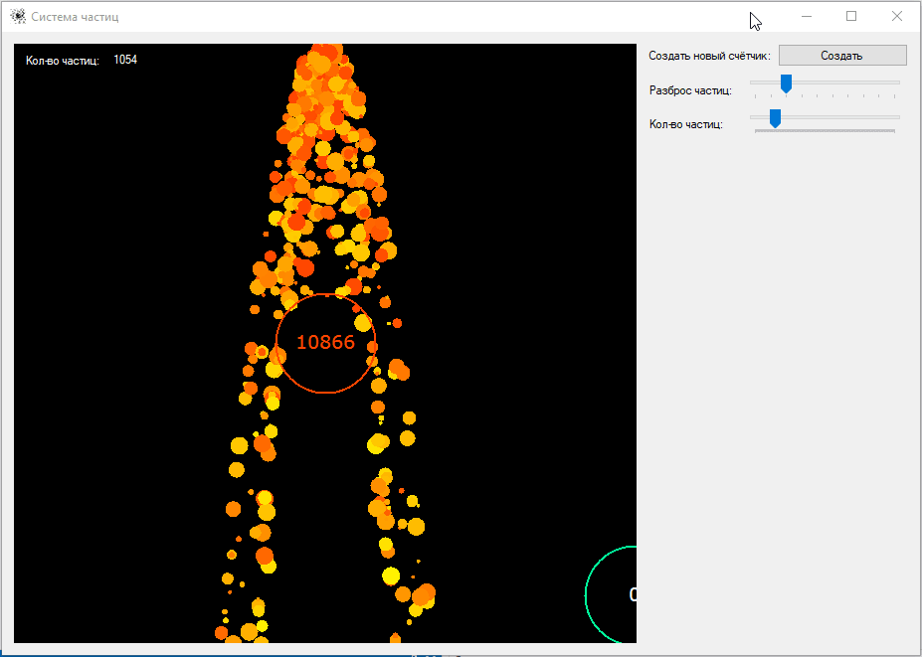This screenshot has width=922, height=657.
Task: Click the "Разброс частиц:" label in side panel
Action: (x=690, y=90)
